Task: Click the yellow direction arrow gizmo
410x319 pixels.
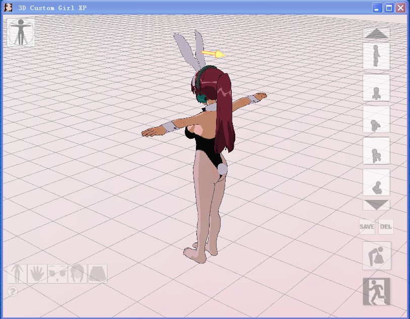Action: click(x=214, y=54)
